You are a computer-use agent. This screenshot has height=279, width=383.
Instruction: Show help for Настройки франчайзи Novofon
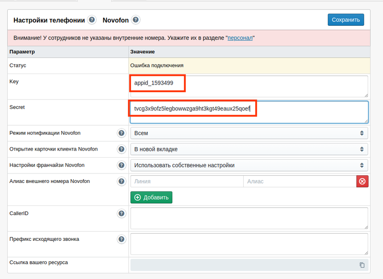pyautogui.click(x=122, y=165)
